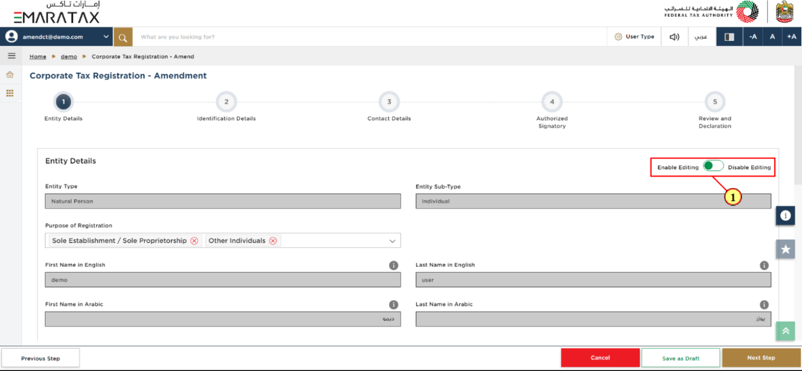Remove the Other Individuals tag
The height and width of the screenshot is (371, 802).
(x=273, y=241)
